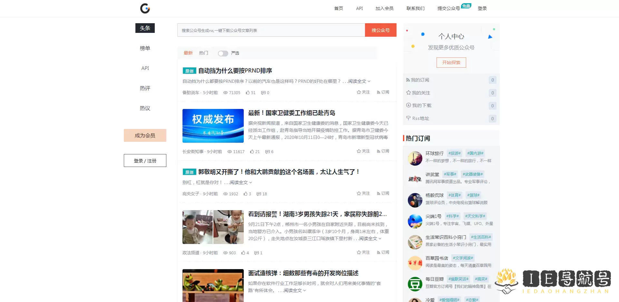The width and height of the screenshot is (619, 302).
Task: Open 环球旅行 account avatar
Action: 415,158
